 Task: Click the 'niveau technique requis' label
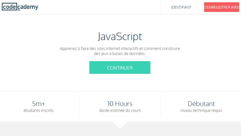click(201, 110)
